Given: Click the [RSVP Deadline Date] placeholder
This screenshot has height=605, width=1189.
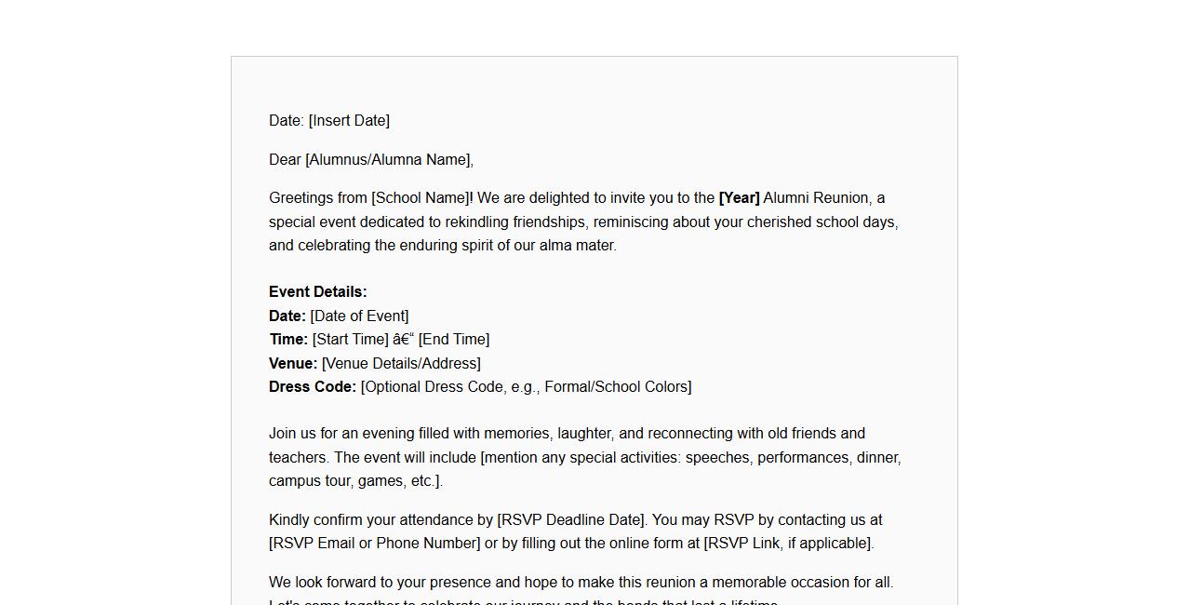Looking at the screenshot, I should [571, 520].
